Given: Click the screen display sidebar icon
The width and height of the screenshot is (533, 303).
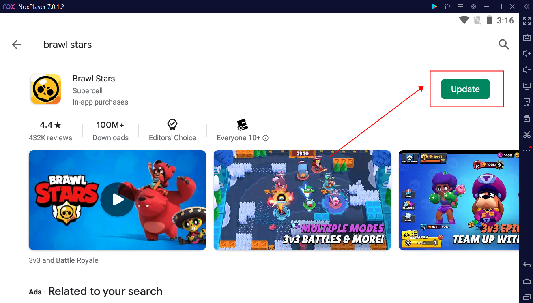Looking at the screenshot, I should pos(527,86).
